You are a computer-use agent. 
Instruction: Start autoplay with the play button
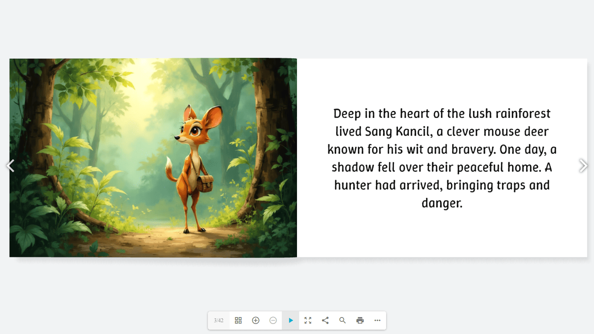pos(290,321)
